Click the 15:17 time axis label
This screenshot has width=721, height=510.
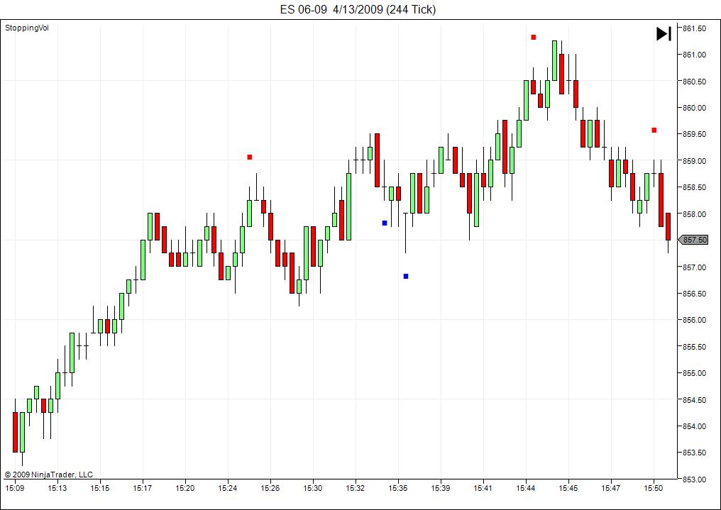[143, 488]
